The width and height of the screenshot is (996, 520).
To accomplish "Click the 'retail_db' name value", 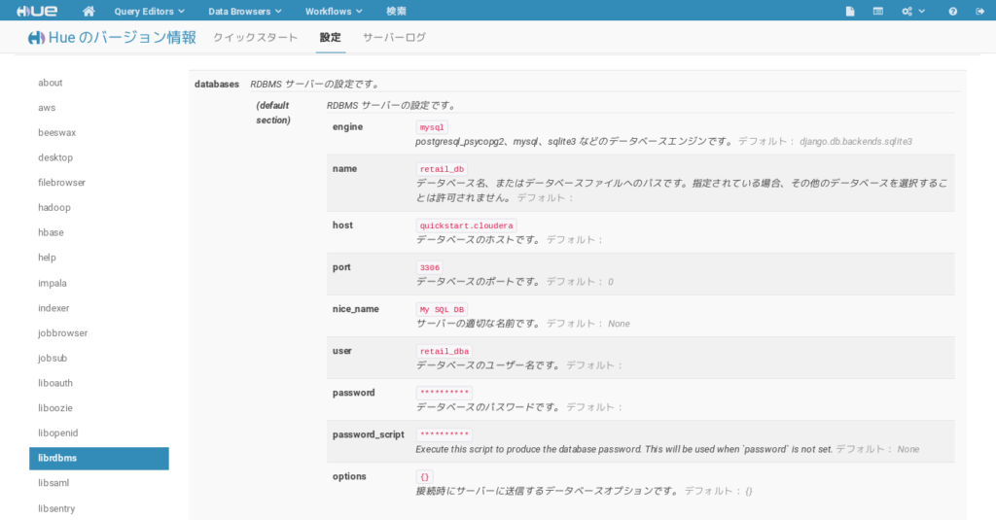I will [442, 169].
